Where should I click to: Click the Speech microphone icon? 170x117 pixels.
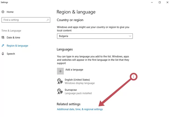(3, 54)
